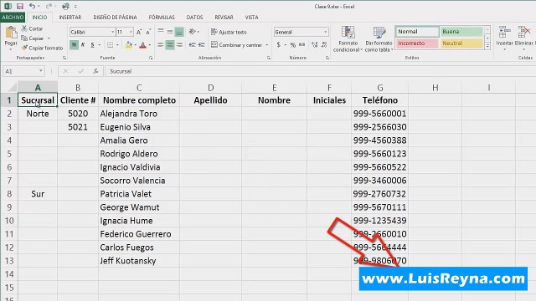Click Combinar y centrar button
This screenshot has height=301, width=536.
[x=236, y=45]
